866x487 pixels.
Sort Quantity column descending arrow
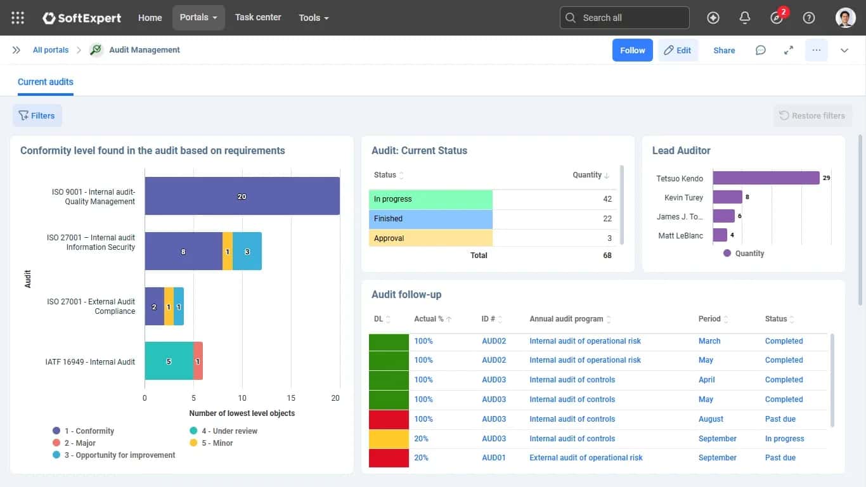click(607, 175)
